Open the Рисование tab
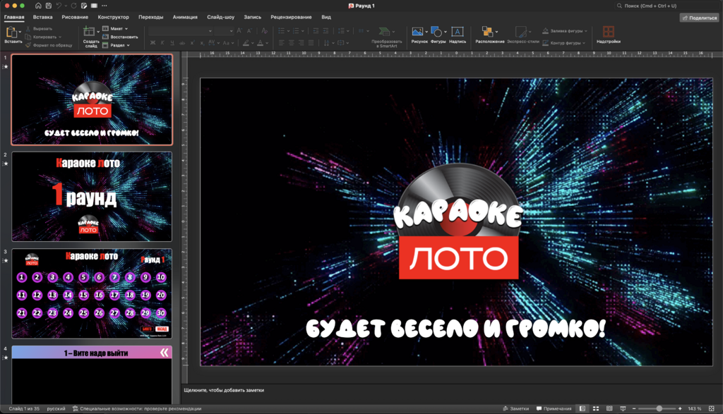 pos(75,17)
